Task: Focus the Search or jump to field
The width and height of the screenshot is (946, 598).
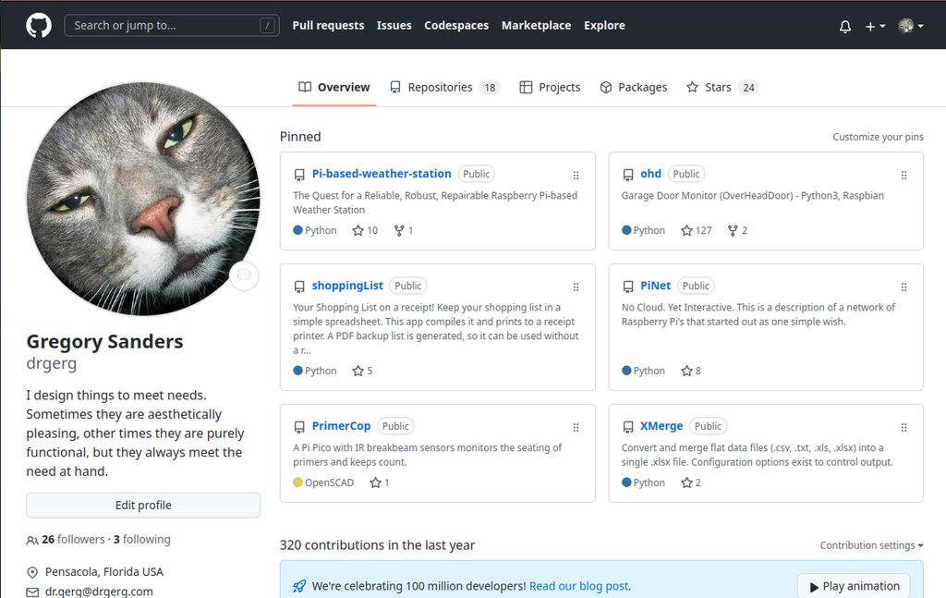Action: (x=171, y=25)
